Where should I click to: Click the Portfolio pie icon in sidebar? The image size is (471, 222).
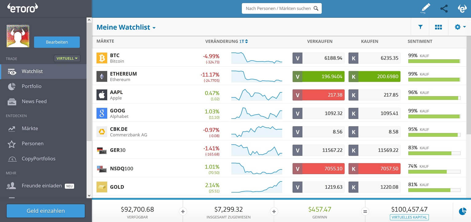(12, 87)
